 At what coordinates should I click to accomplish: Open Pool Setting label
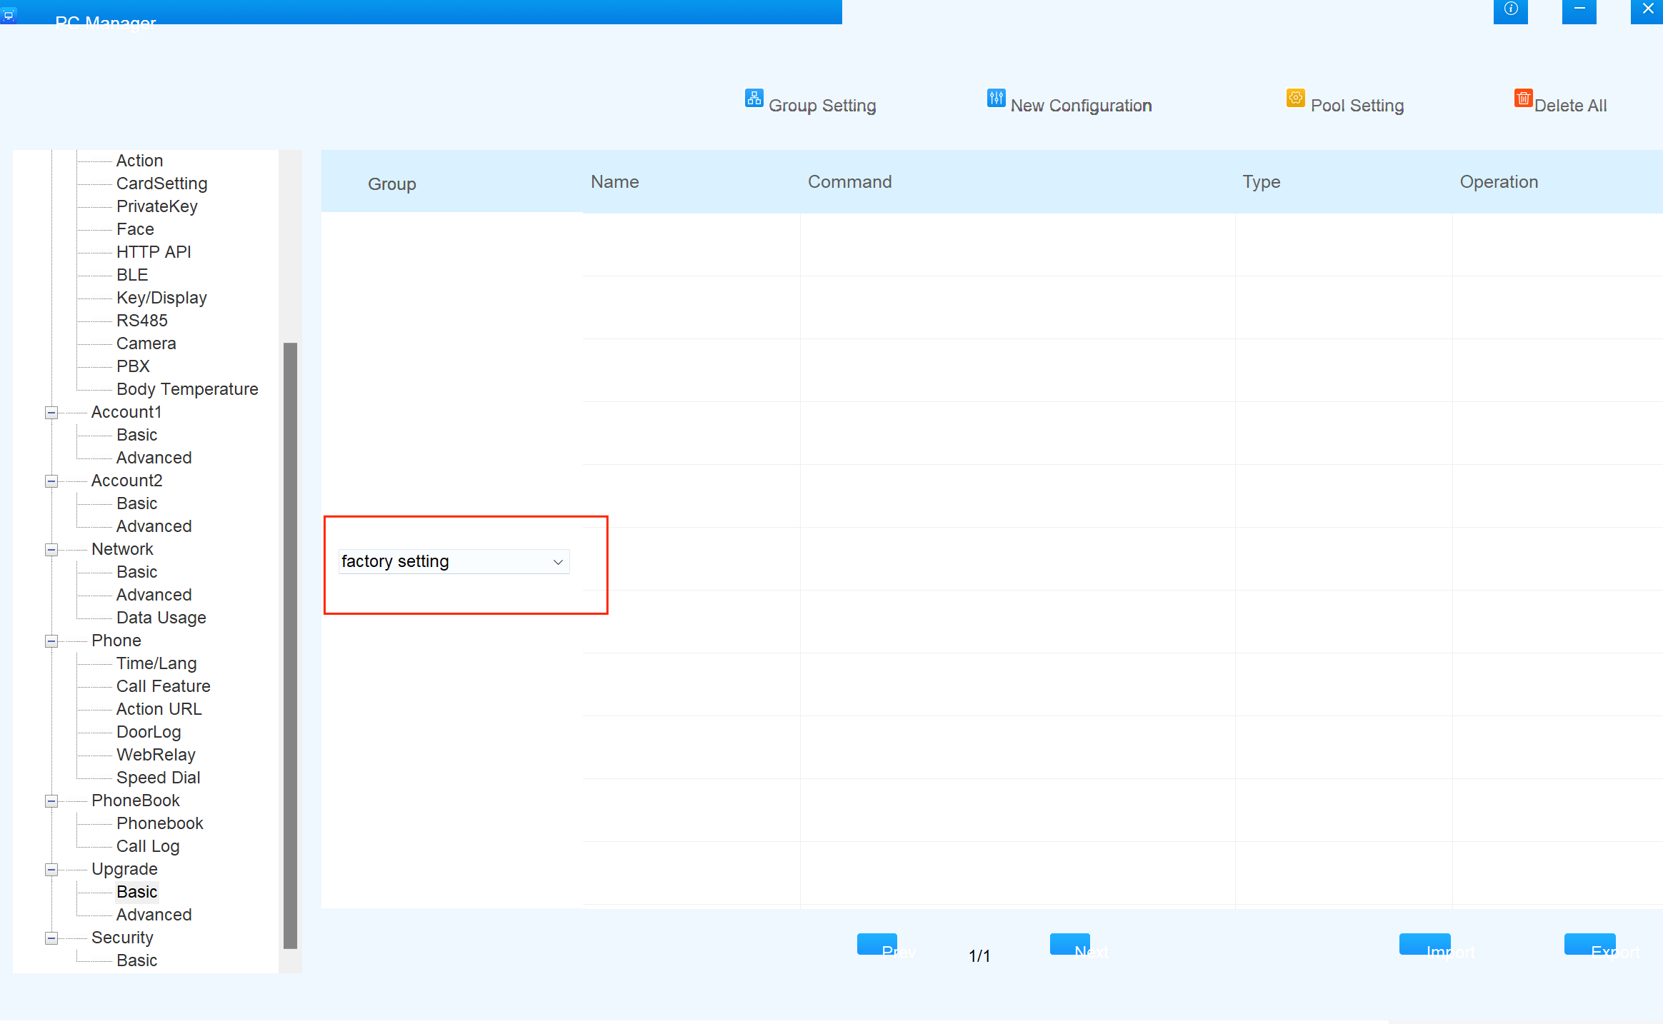[x=1357, y=106]
